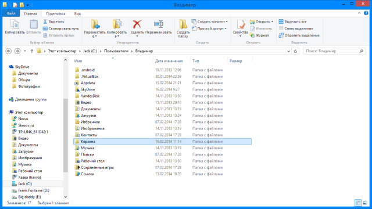Open SkyDrive in navigation pane
This screenshot has height=209, width=372.
point(22,67)
